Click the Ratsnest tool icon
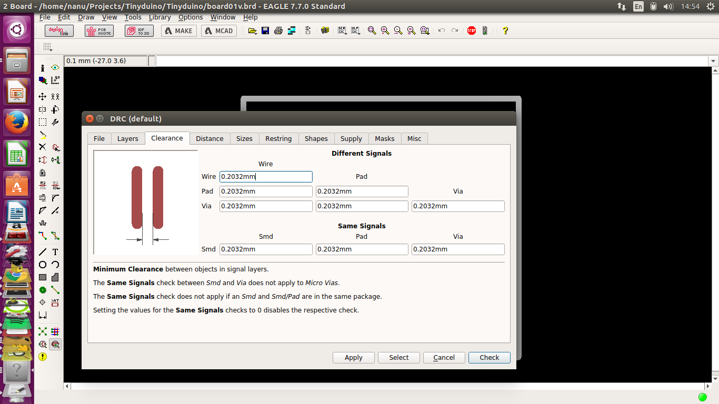Screen dimensions: 719x404 pos(43,331)
